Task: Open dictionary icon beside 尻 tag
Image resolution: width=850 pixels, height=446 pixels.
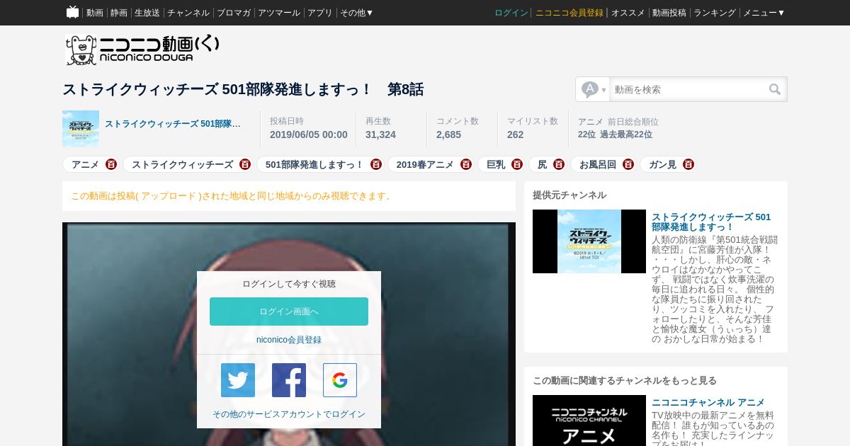Action: tap(559, 164)
